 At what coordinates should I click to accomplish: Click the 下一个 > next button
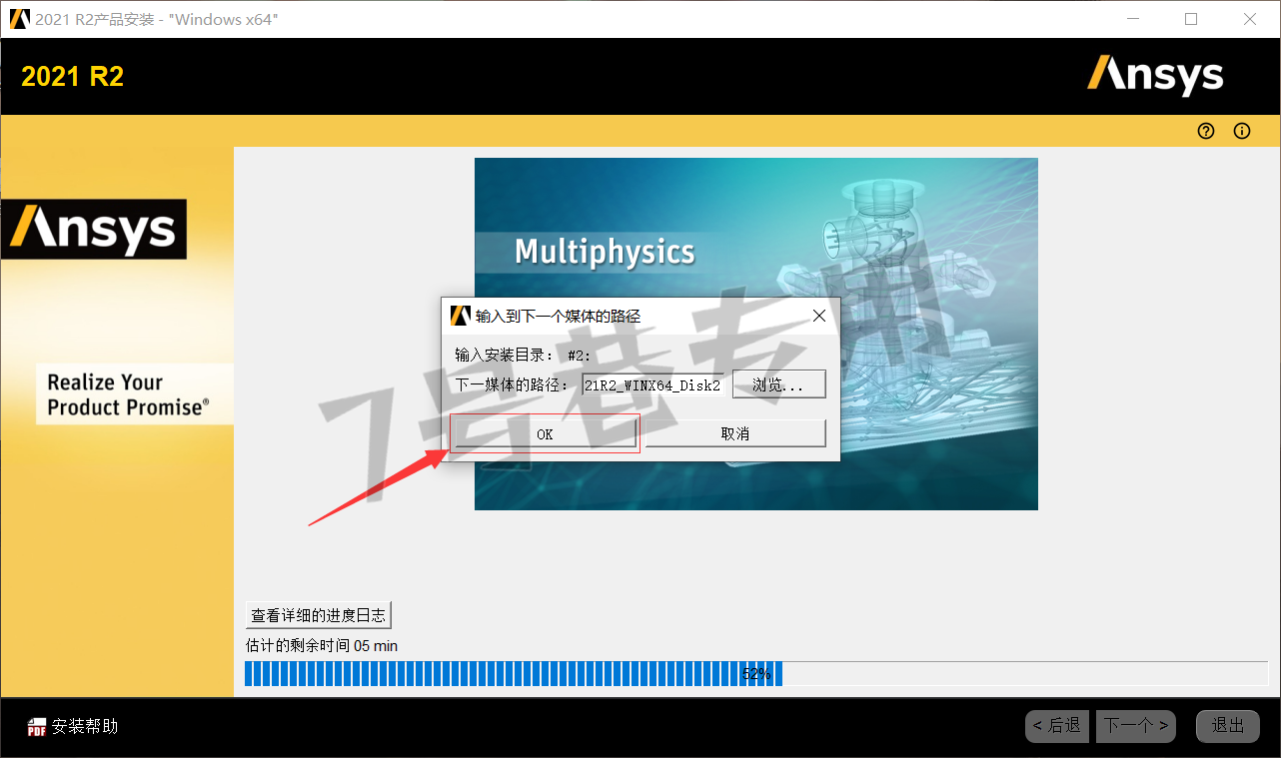click(x=1136, y=726)
